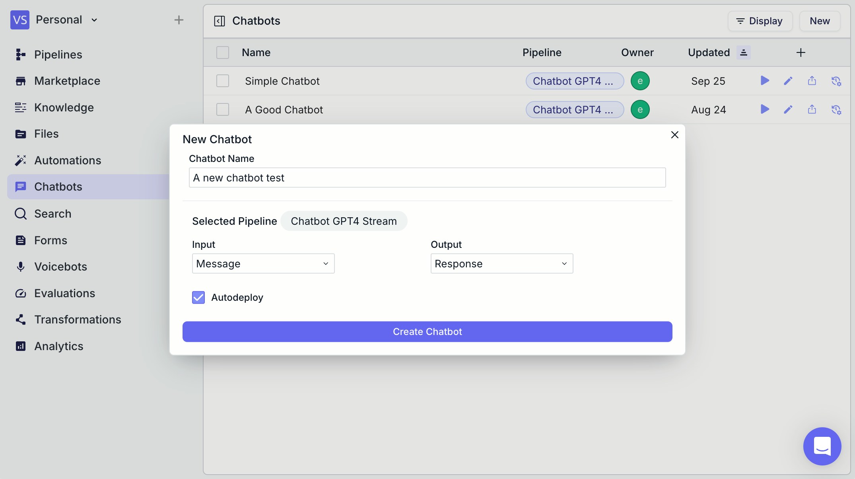Open the Input dropdown showing Message
This screenshot has width=855, height=479.
[263, 263]
